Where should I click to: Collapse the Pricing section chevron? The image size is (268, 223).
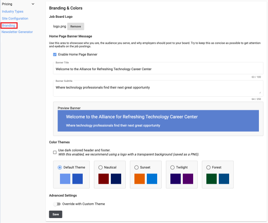[33, 4]
